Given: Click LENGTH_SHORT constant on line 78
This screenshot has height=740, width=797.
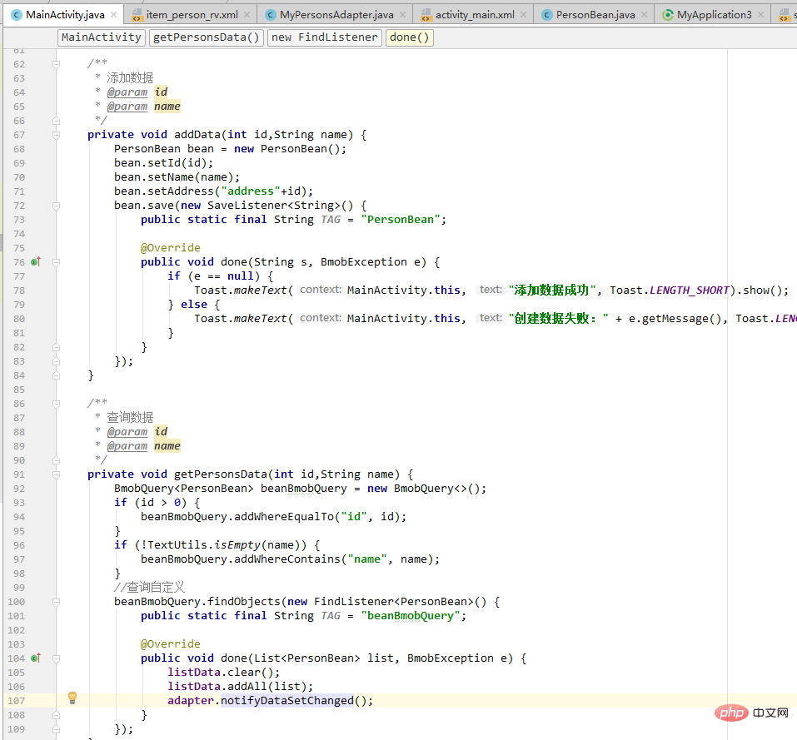Looking at the screenshot, I should tap(690, 290).
